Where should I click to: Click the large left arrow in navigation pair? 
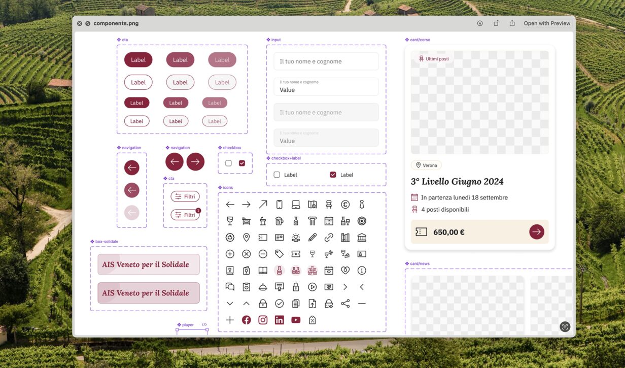(x=174, y=161)
